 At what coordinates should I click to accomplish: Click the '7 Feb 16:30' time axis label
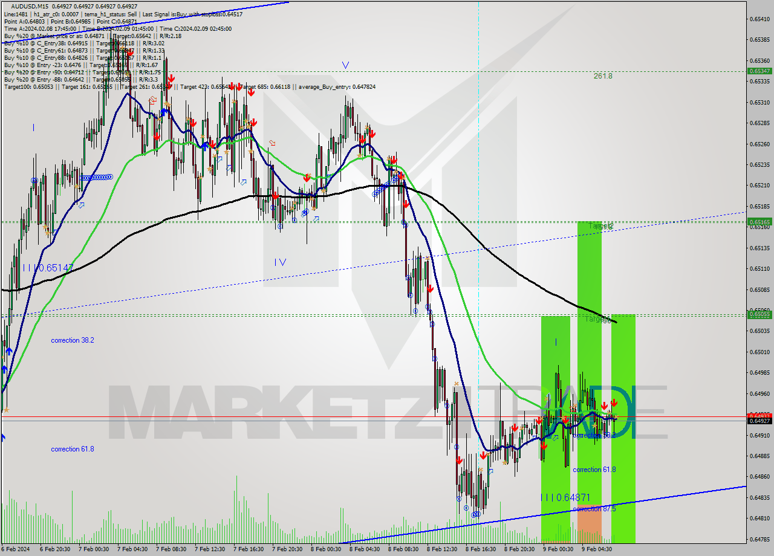[249, 549]
